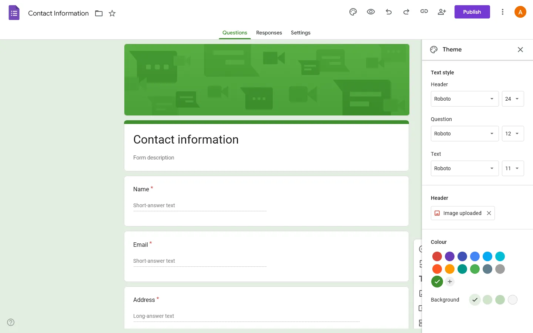533x333 pixels.
Task: Change header size using the 24 dropdown
Action: pos(513,99)
